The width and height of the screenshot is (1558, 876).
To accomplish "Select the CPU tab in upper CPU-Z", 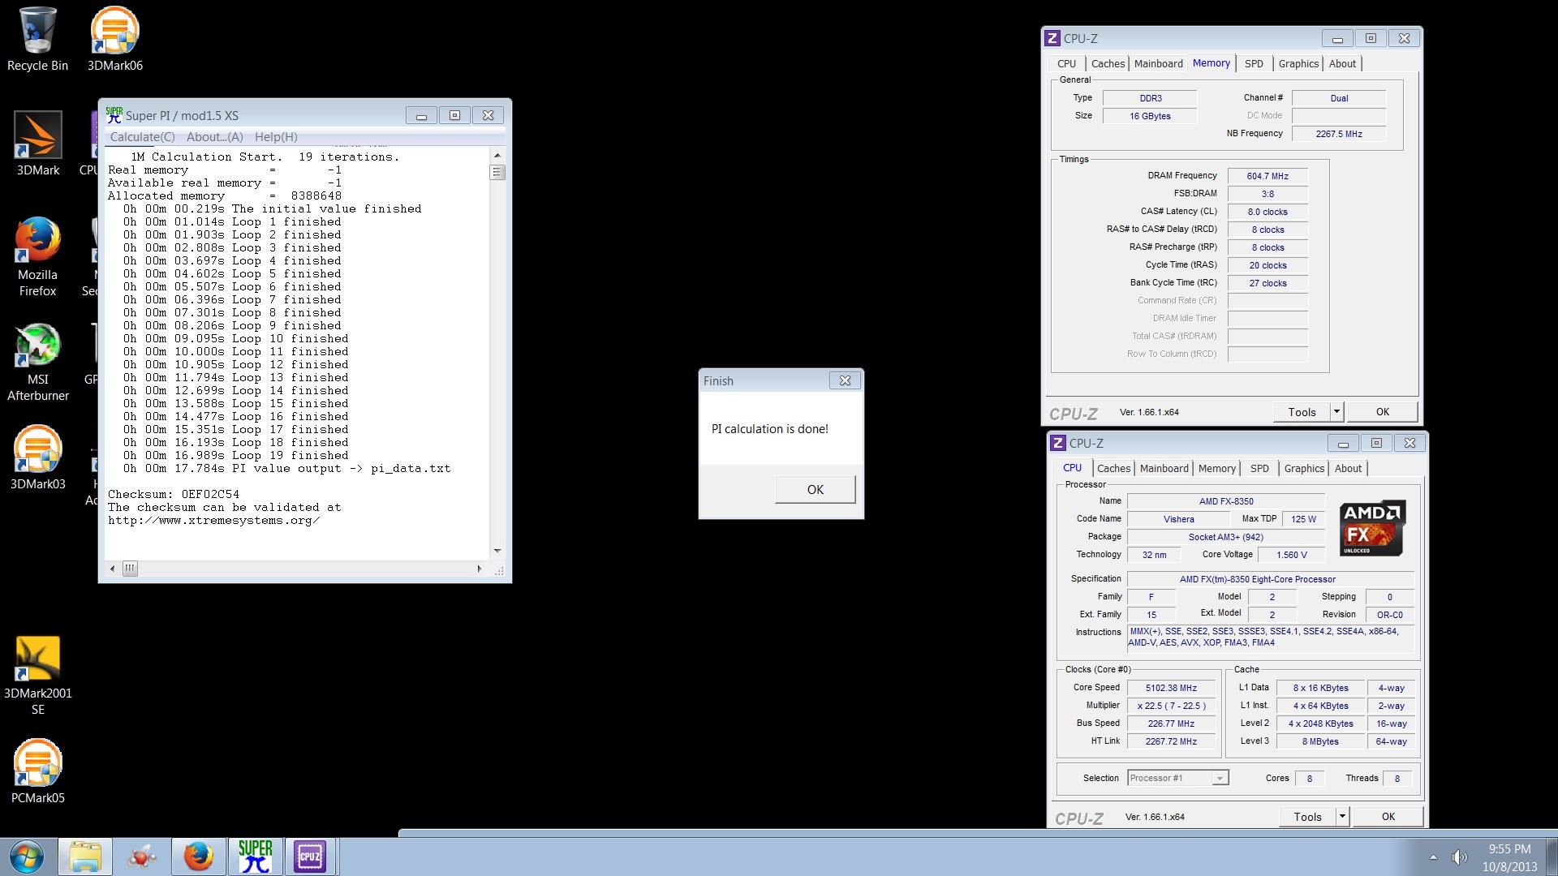I will (1066, 63).
